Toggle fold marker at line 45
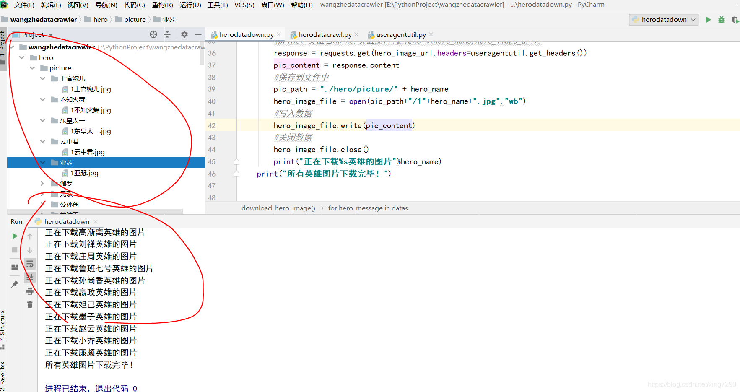The width and height of the screenshot is (740, 392). 236,162
